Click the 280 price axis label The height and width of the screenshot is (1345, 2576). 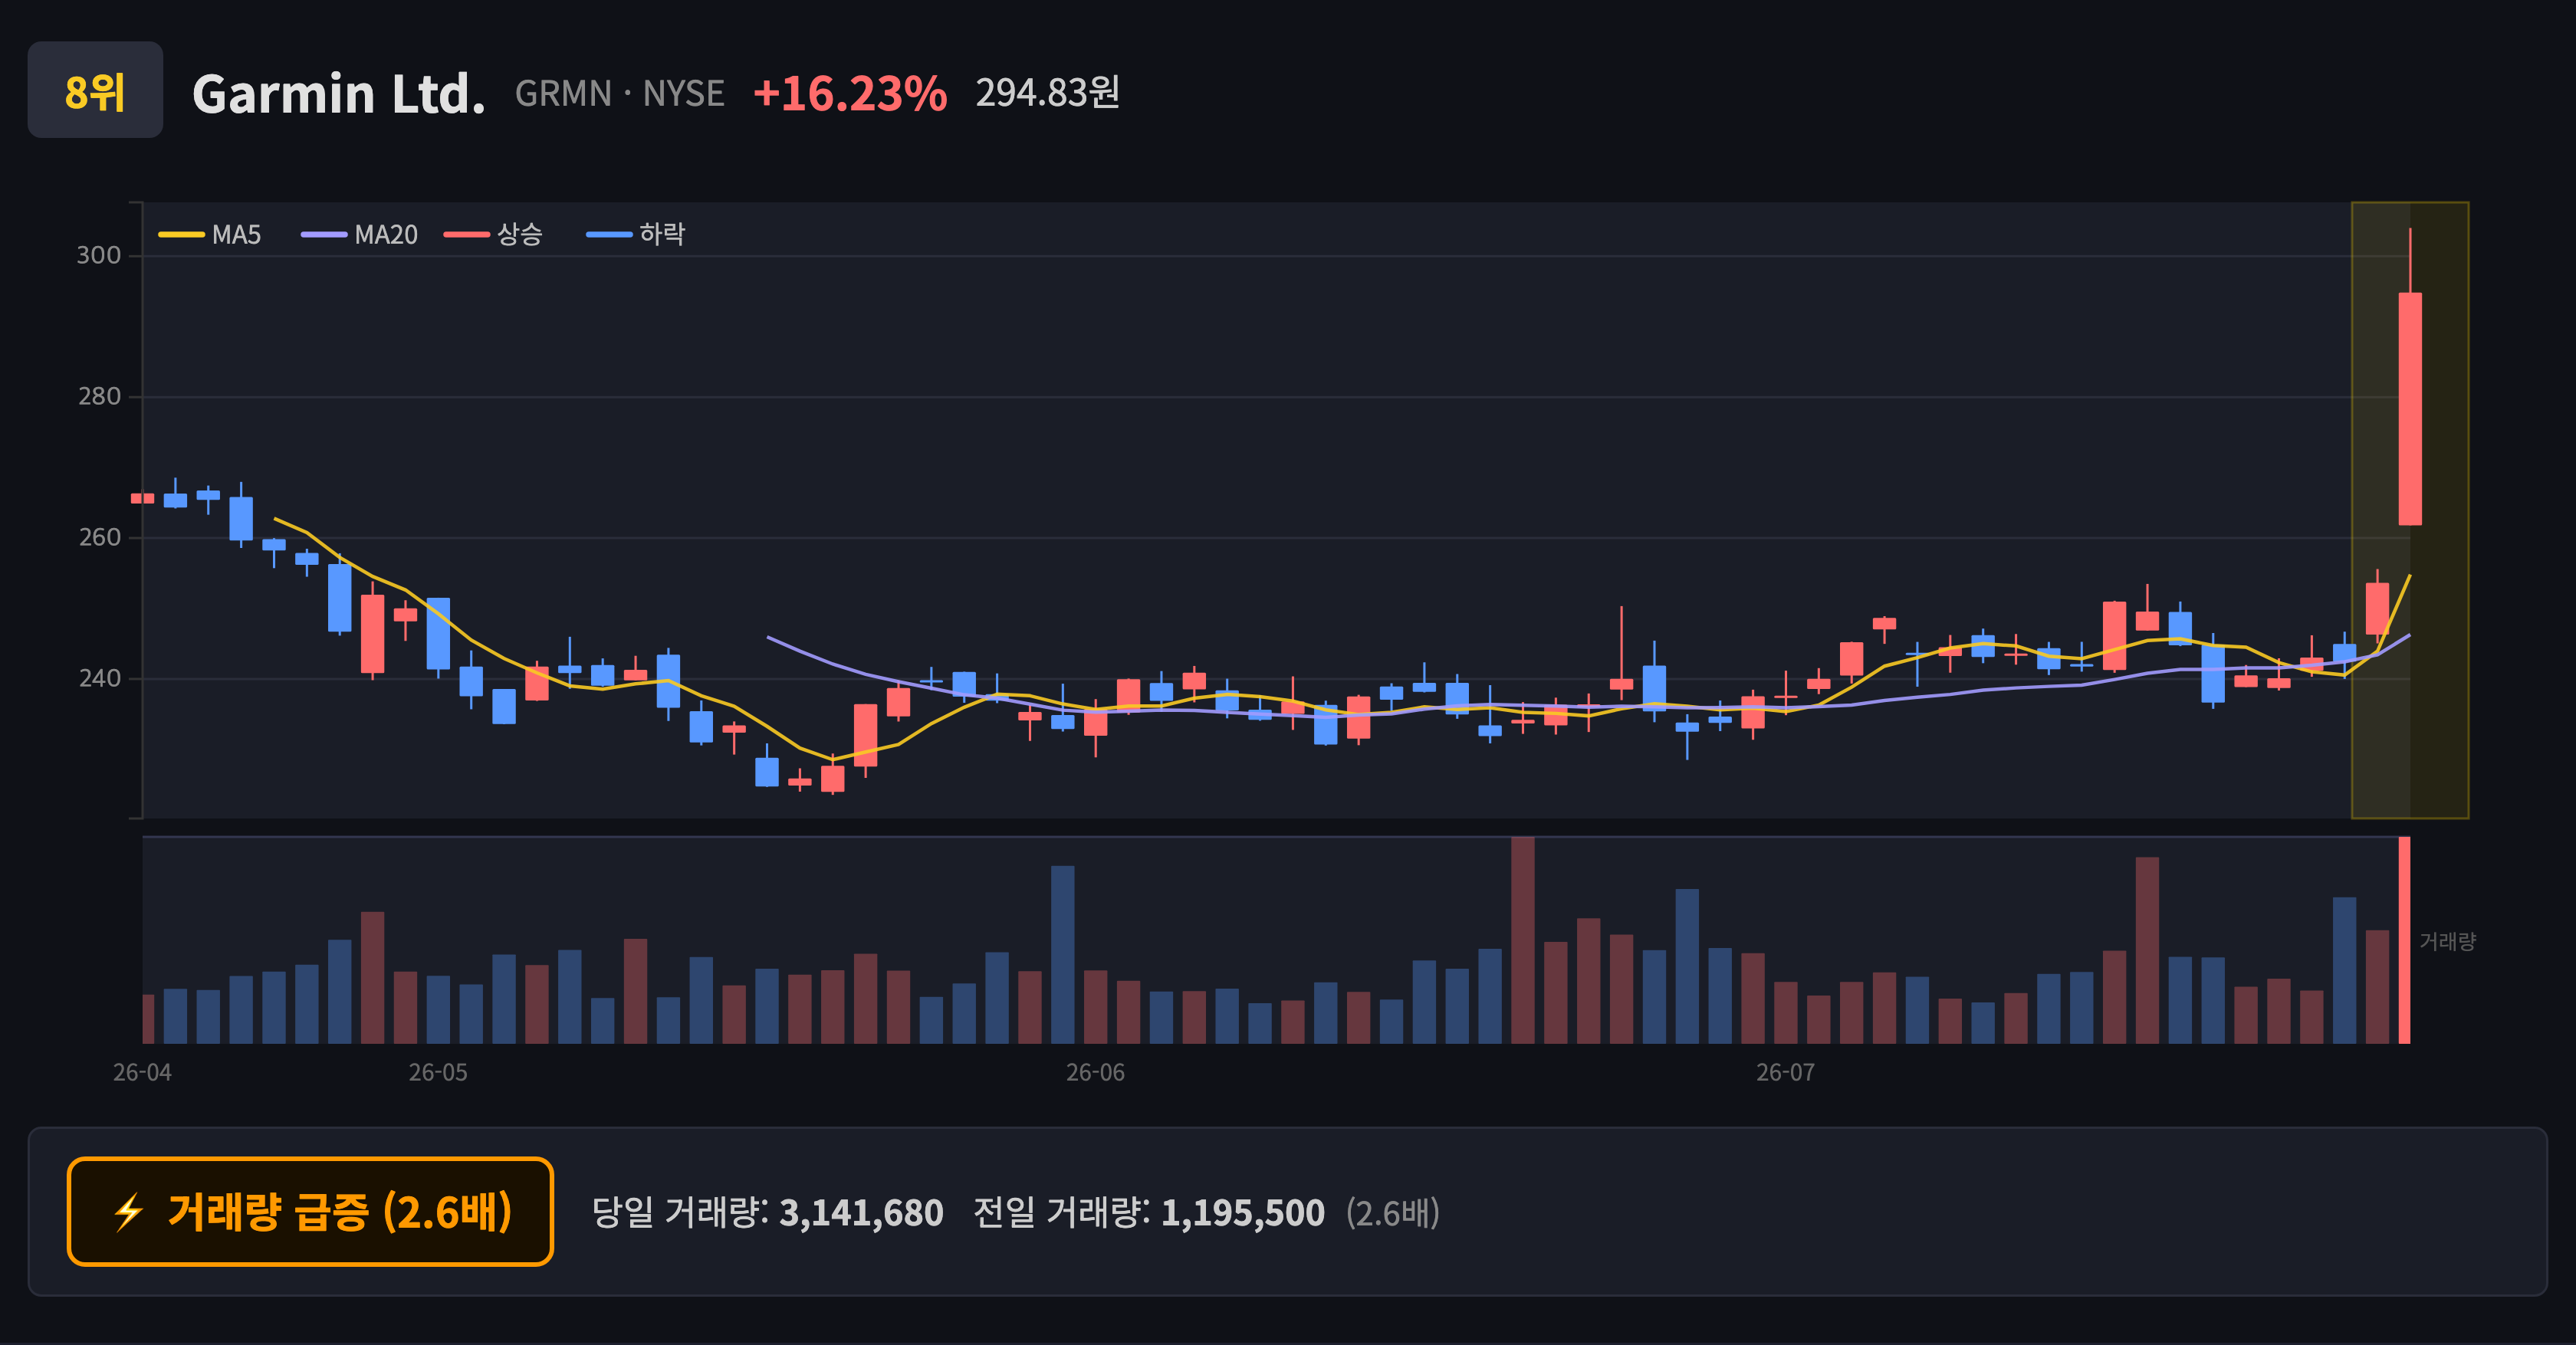click(x=99, y=397)
